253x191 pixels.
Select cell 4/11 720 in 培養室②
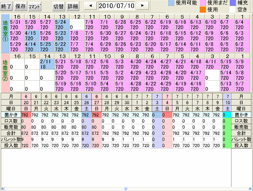(x=212, y=64)
